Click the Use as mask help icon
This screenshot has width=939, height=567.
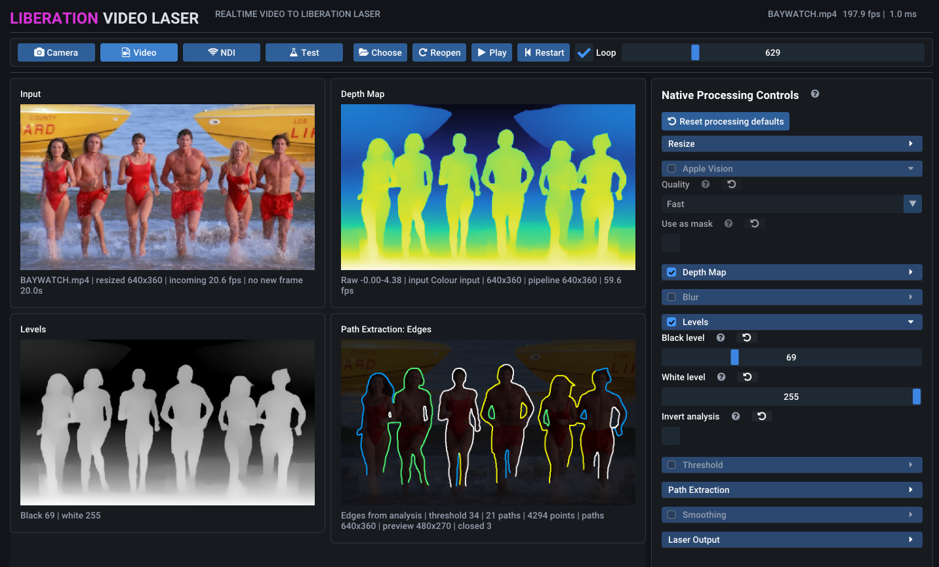(729, 224)
